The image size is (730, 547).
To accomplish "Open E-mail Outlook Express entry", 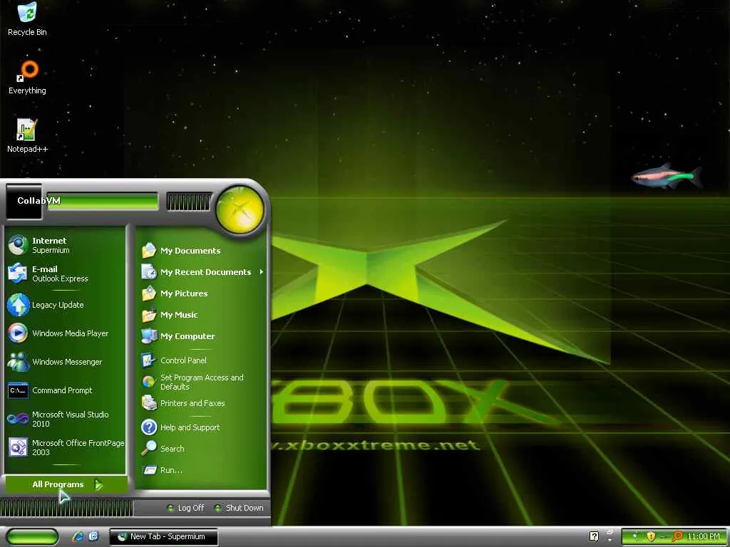I will click(65, 273).
